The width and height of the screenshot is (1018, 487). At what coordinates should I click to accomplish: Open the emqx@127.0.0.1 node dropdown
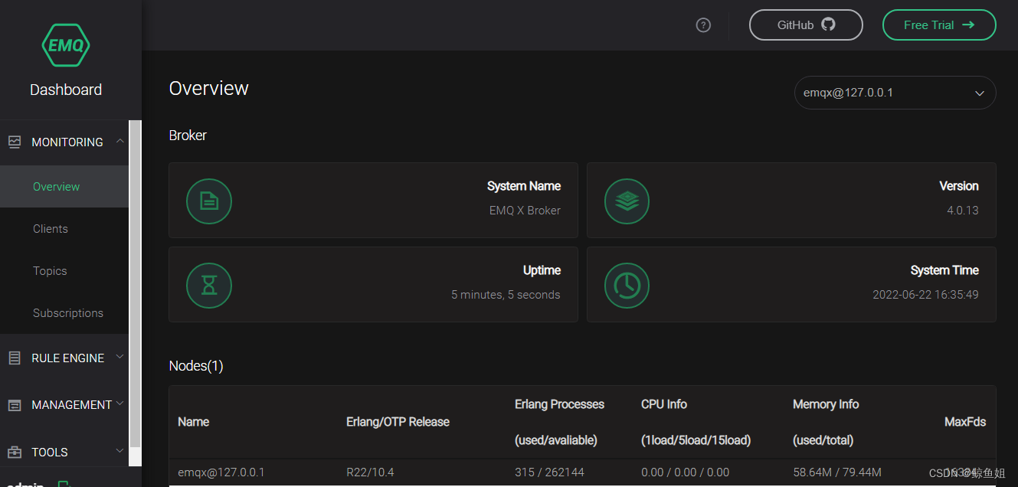click(x=895, y=93)
